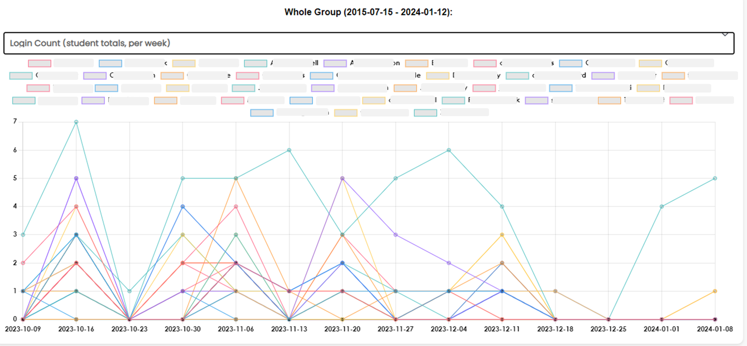Viewport: 747px width, 346px height.
Task: Toggle blue legend swatch beside label ending 'le'
Action: [x=321, y=76]
